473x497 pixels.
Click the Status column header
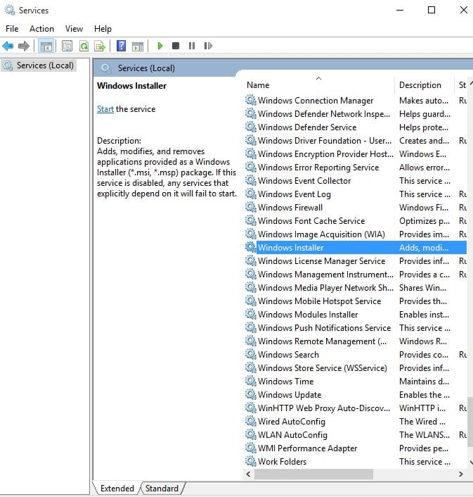[x=462, y=85]
